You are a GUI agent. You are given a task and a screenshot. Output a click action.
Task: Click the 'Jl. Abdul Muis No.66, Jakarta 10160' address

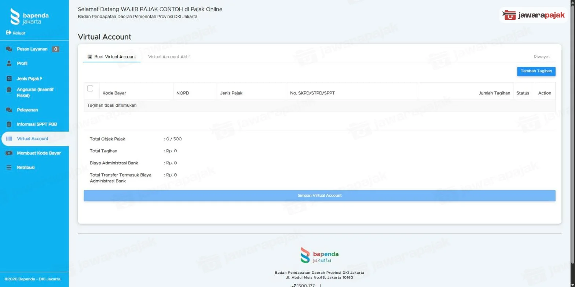coord(319,277)
